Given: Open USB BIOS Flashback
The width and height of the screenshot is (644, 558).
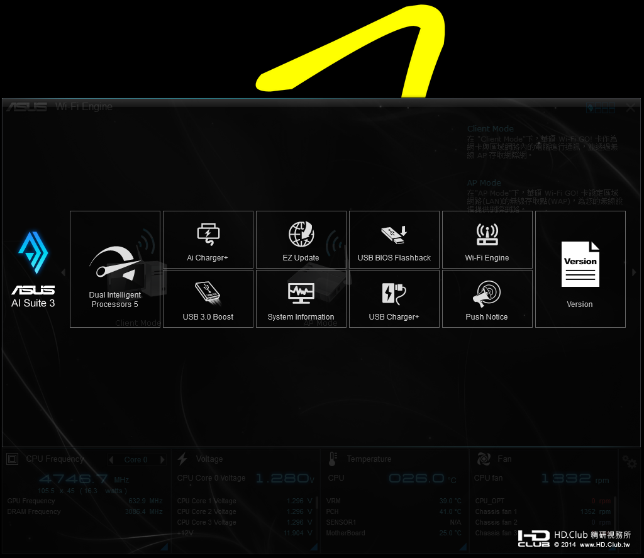Looking at the screenshot, I should pyautogui.click(x=394, y=240).
